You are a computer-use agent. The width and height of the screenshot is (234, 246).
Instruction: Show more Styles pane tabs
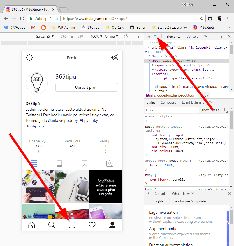tap(210, 102)
